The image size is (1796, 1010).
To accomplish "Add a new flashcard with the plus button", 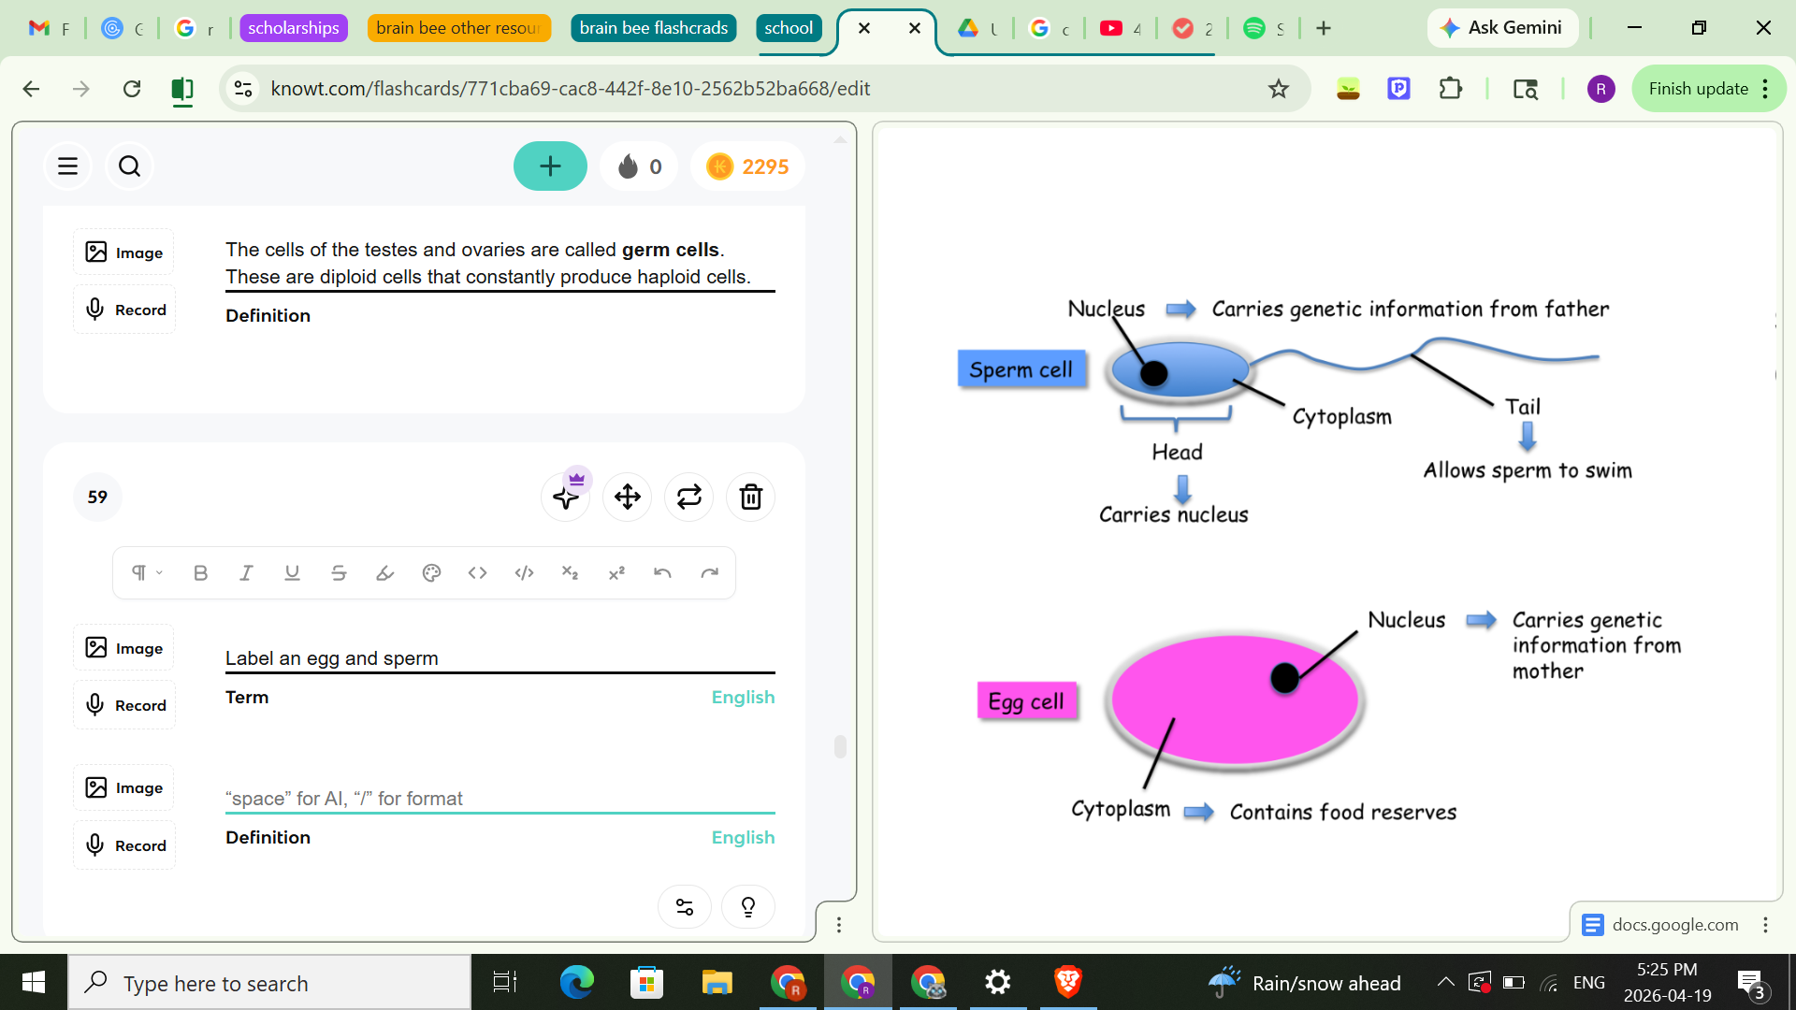I will click(549, 166).
